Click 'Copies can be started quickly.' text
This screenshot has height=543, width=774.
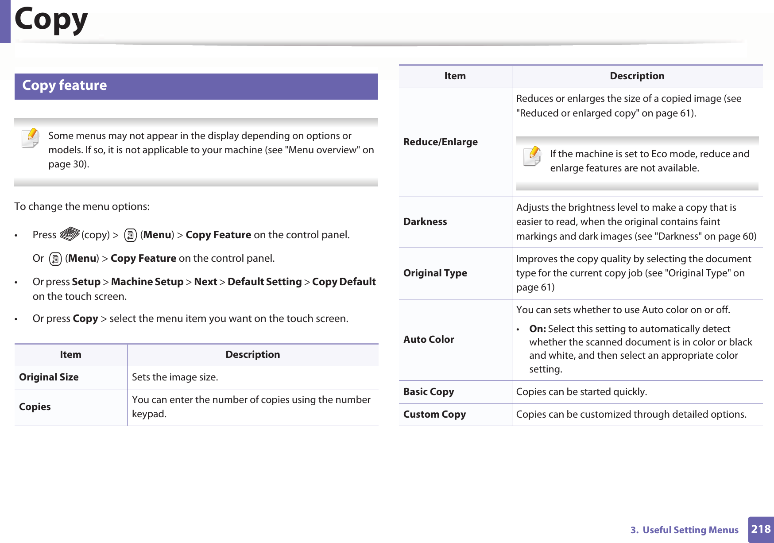click(x=581, y=392)
